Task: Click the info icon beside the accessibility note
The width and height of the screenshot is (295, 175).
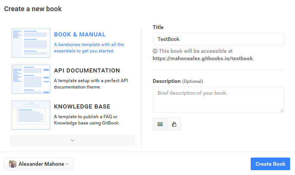Action: (x=155, y=51)
